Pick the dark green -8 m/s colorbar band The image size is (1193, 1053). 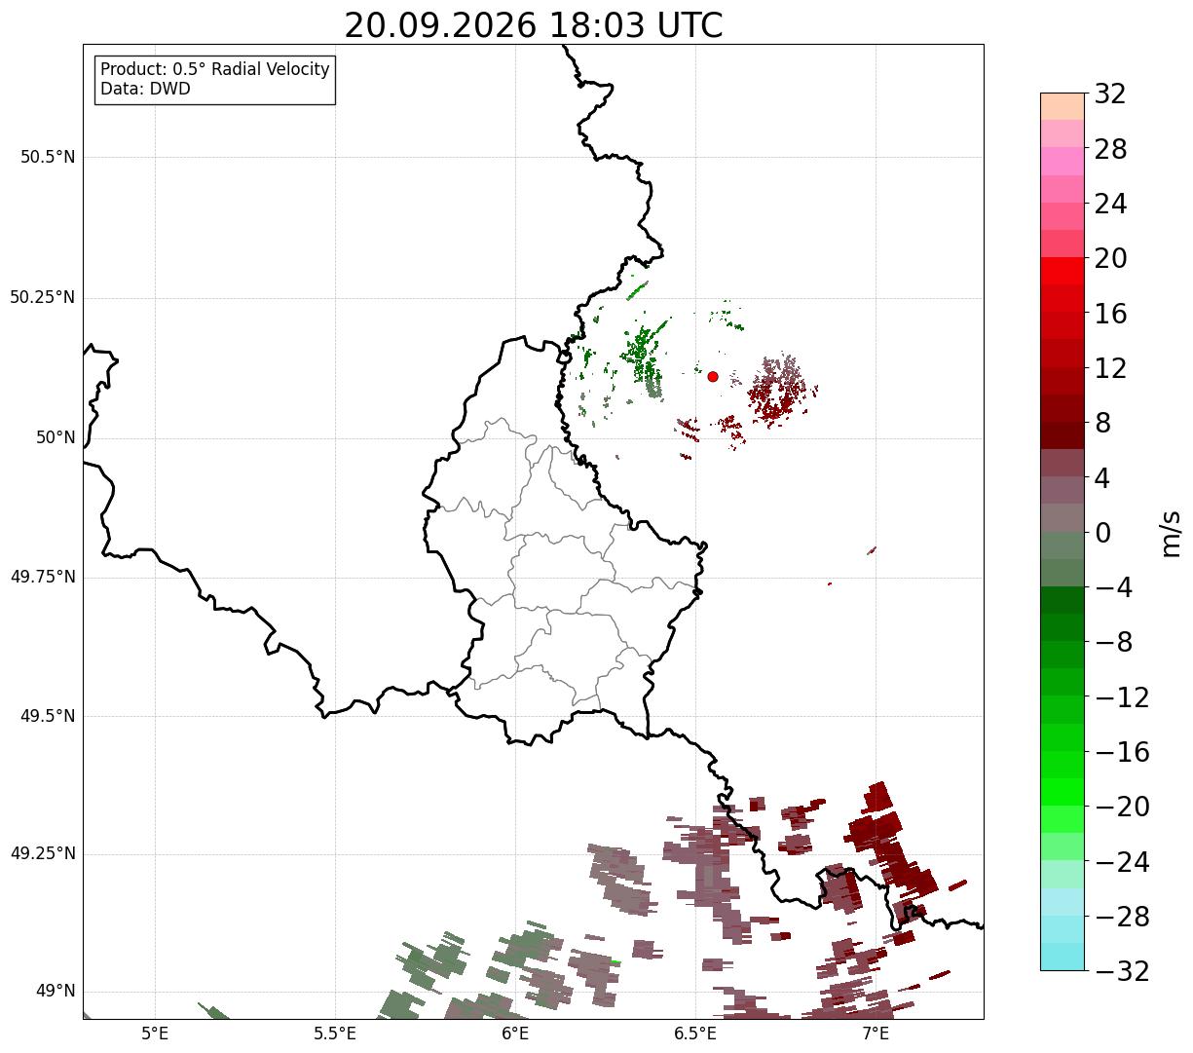tap(1063, 627)
